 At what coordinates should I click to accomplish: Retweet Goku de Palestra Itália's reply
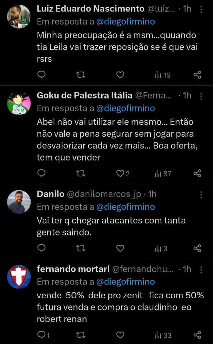point(81,173)
